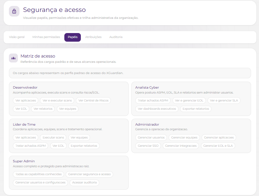Click the Ver dashboards executivos chip

click(157, 109)
